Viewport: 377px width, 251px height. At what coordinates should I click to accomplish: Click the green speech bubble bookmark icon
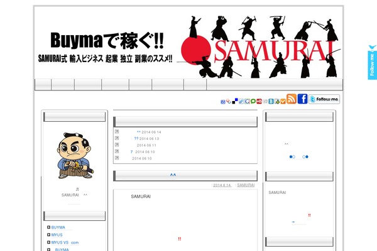(253, 102)
